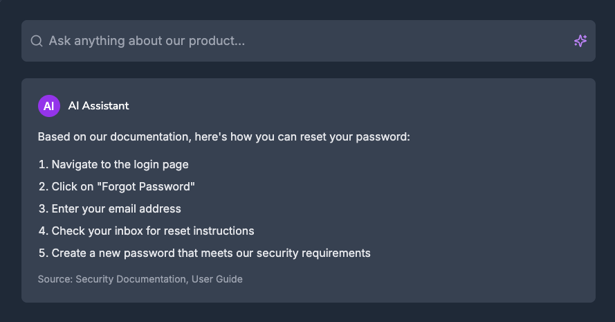Click the purple AI avatar circle
Screen dimensions: 615x322
pyautogui.click(x=49, y=106)
